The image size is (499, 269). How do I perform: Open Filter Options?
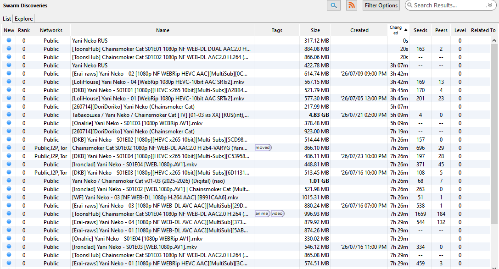click(x=381, y=5)
